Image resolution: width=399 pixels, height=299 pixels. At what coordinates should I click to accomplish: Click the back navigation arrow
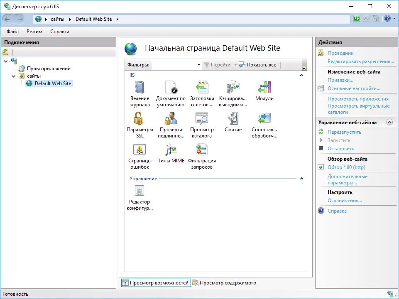click(7, 19)
